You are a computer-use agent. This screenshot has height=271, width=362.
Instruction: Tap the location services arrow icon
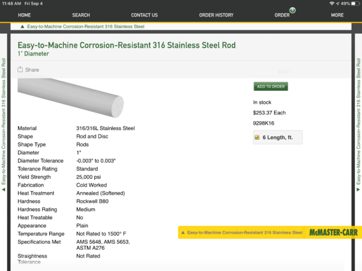337,4
